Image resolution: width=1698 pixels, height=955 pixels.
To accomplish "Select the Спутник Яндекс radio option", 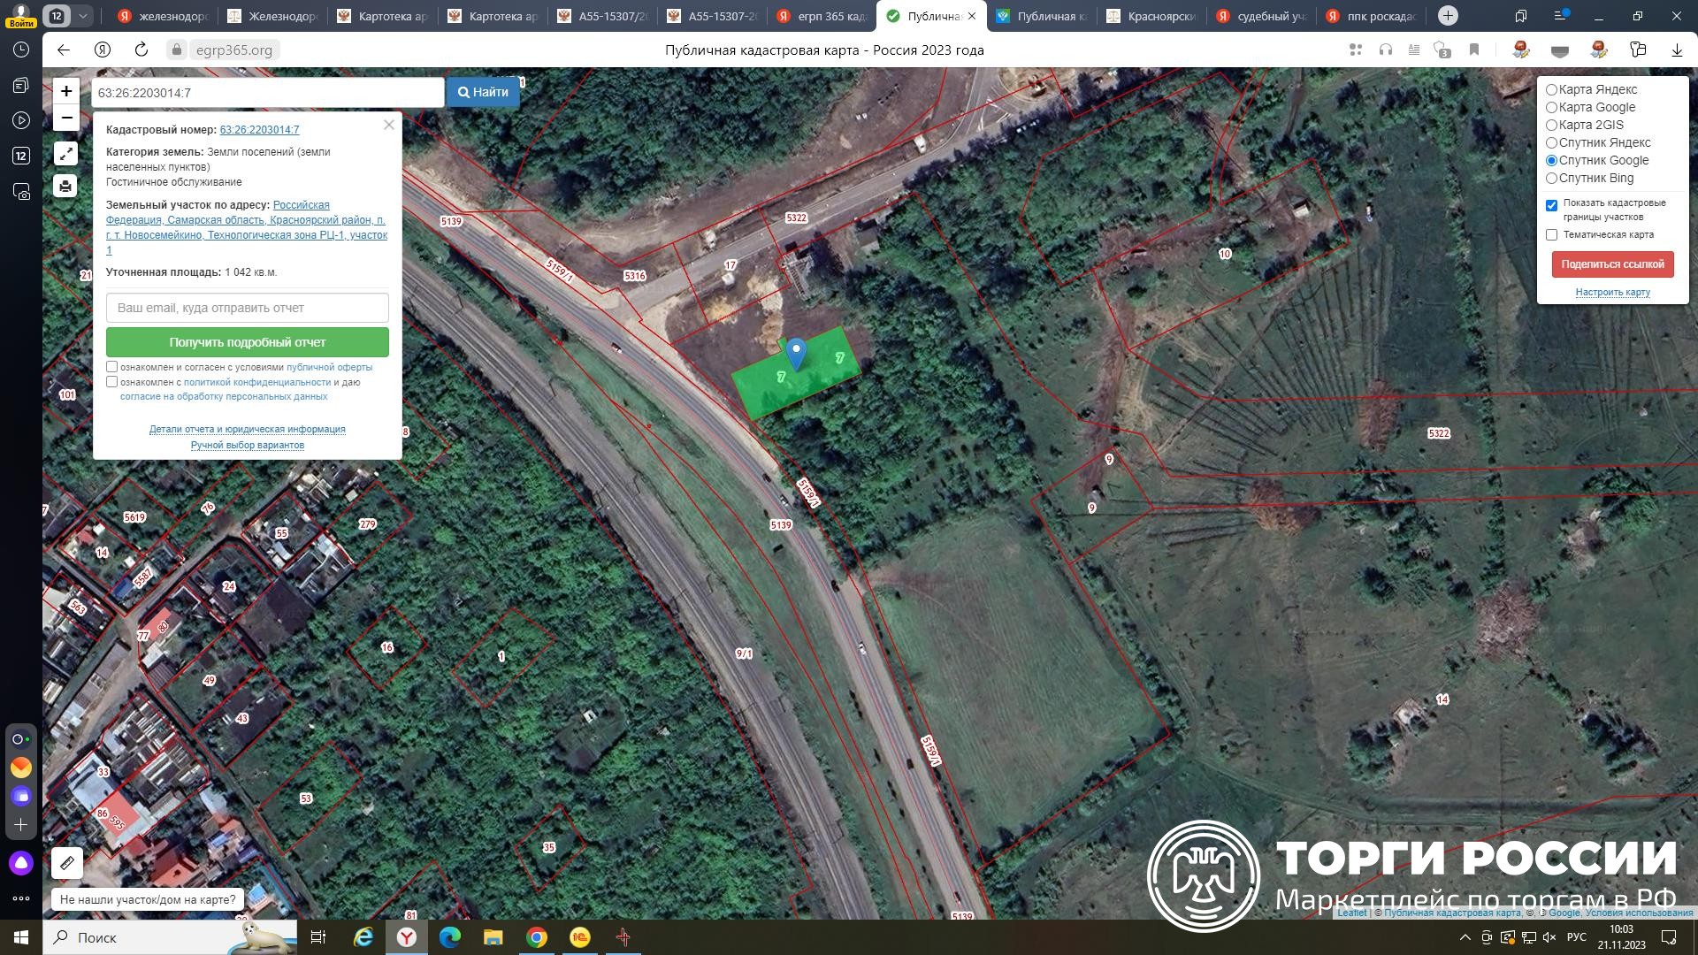I will coord(1551,142).
